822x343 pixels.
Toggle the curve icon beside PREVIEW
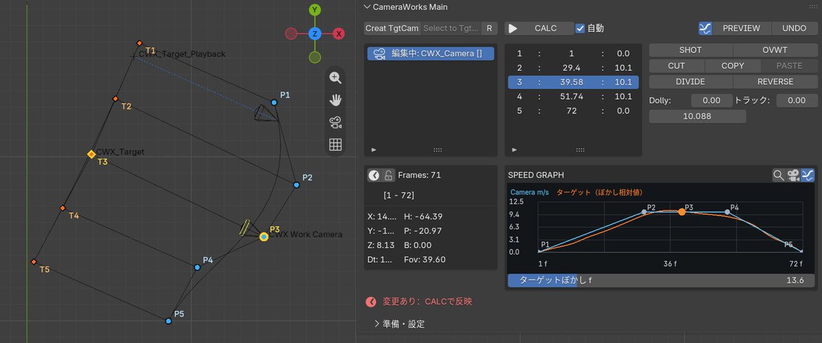pos(706,28)
